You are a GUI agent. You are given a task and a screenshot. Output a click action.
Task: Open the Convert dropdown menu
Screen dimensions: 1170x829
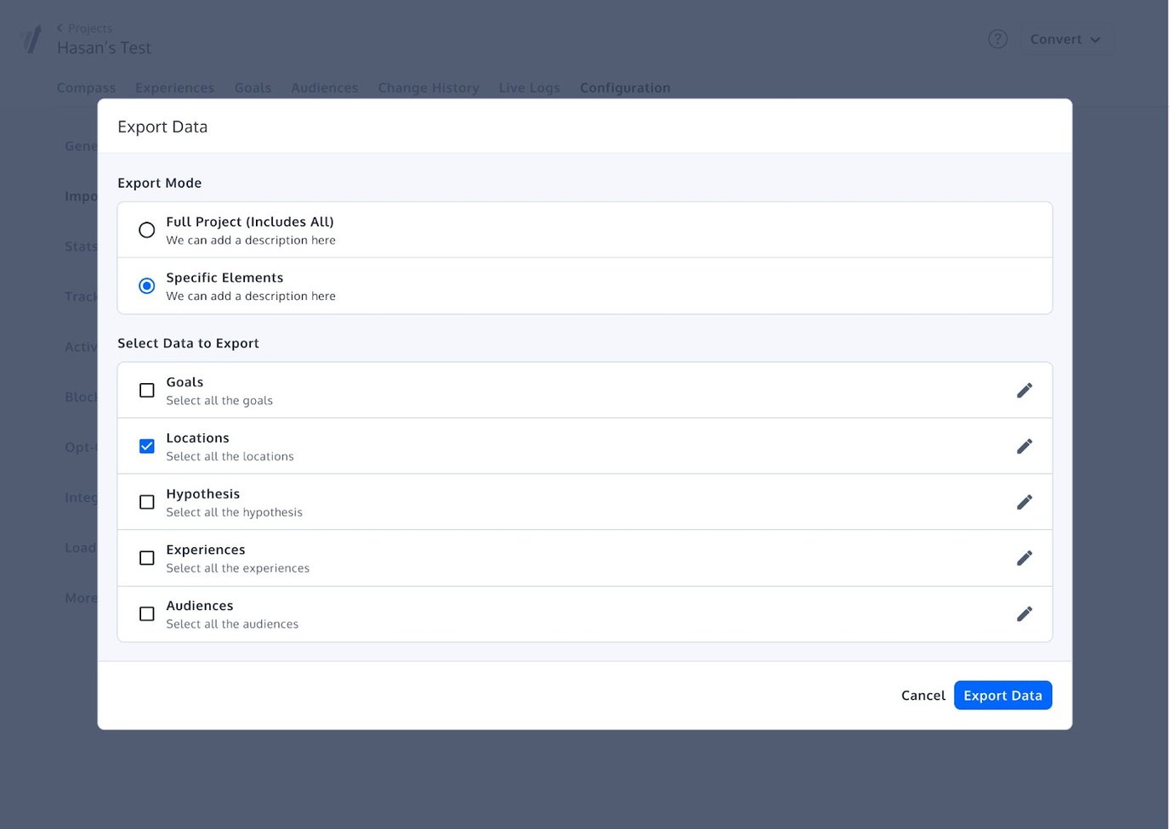pyautogui.click(x=1065, y=39)
